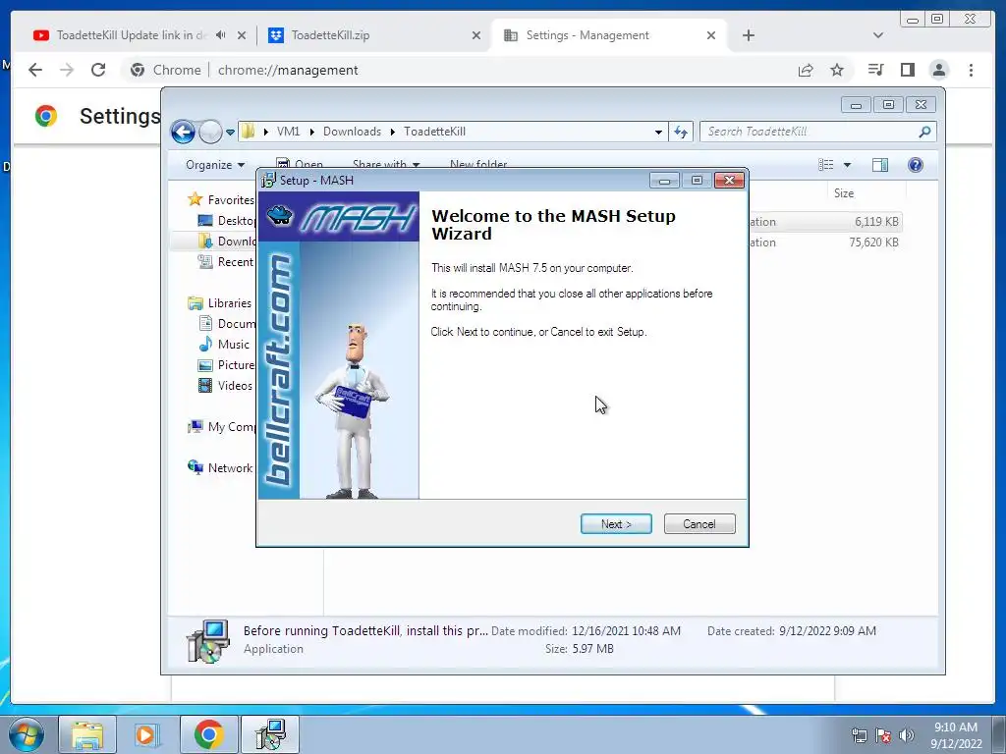This screenshot has width=1006, height=754.
Task: Open Recent Places in navigation pane
Action: 227,261
